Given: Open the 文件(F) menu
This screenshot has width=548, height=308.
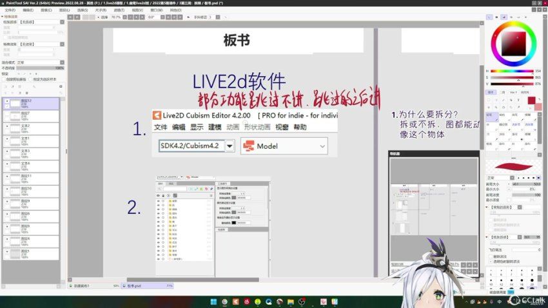Looking at the screenshot, I should (10, 10).
